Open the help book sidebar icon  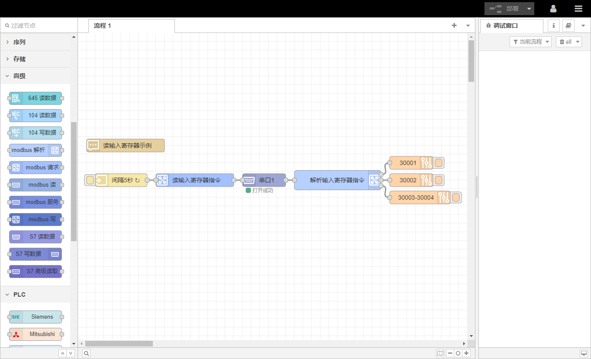[x=568, y=26]
